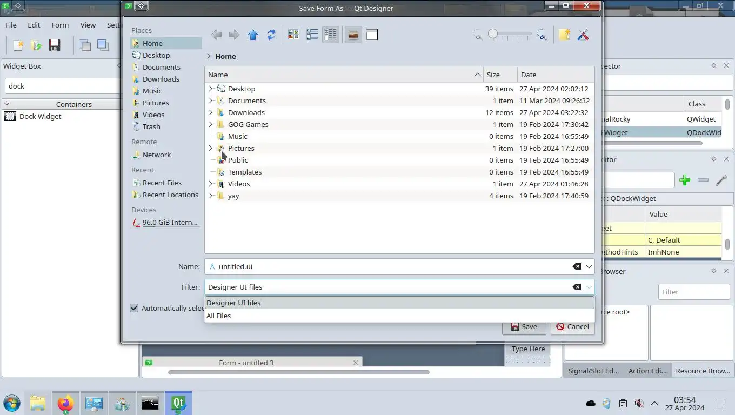Image resolution: width=735 pixels, height=415 pixels.
Task: Toggle the side preview panel button
Action: [x=372, y=35]
